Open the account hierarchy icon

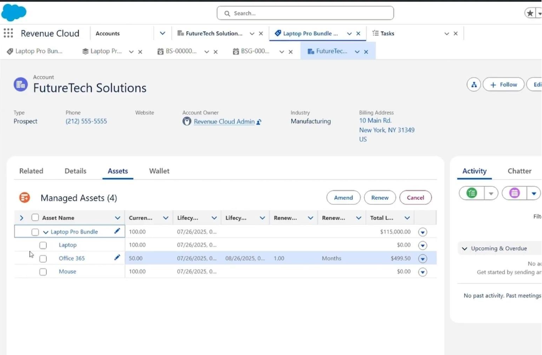pyautogui.click(x=473, y=85)
